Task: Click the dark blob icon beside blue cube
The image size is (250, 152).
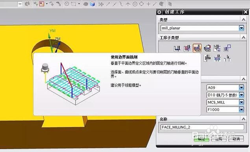Action: 85,4
